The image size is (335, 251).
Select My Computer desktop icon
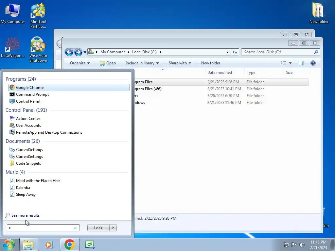(x=13, y=13)
